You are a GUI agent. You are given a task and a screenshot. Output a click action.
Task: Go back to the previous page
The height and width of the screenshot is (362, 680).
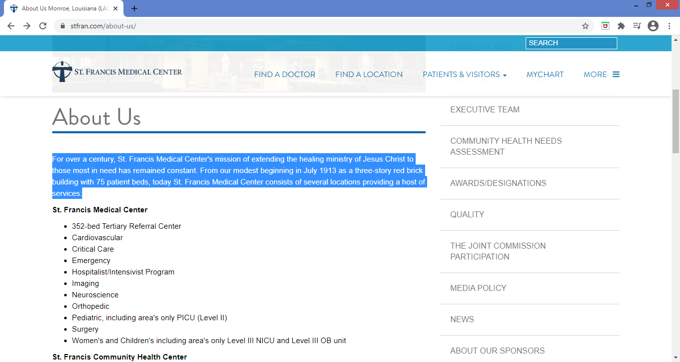[11, 26]
